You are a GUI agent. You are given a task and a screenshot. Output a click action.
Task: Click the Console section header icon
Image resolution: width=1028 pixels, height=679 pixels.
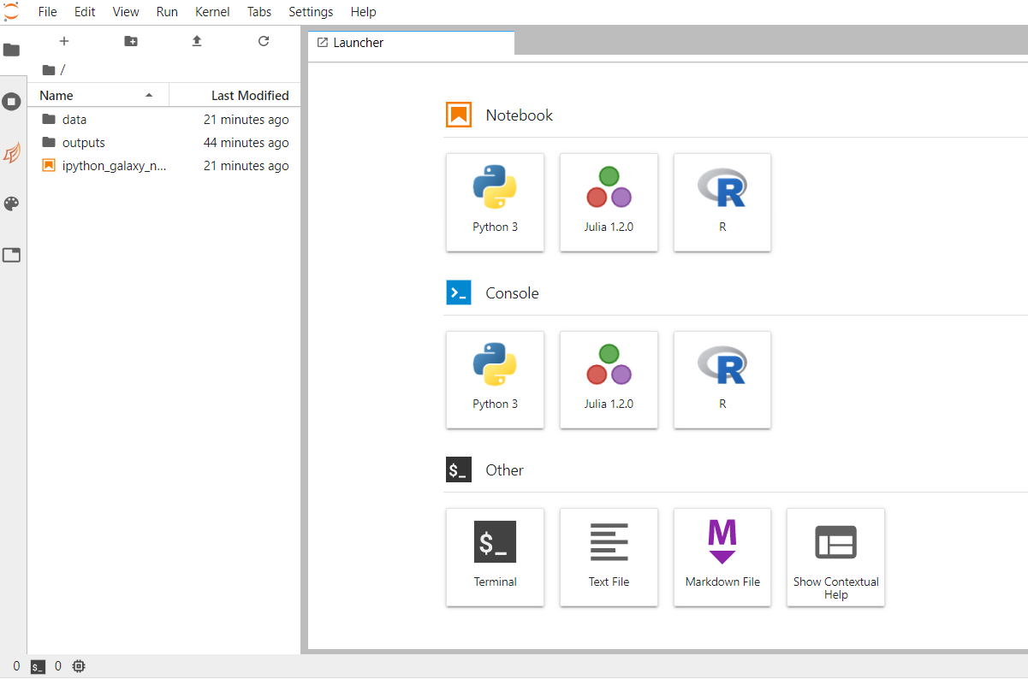pos(459,292)
